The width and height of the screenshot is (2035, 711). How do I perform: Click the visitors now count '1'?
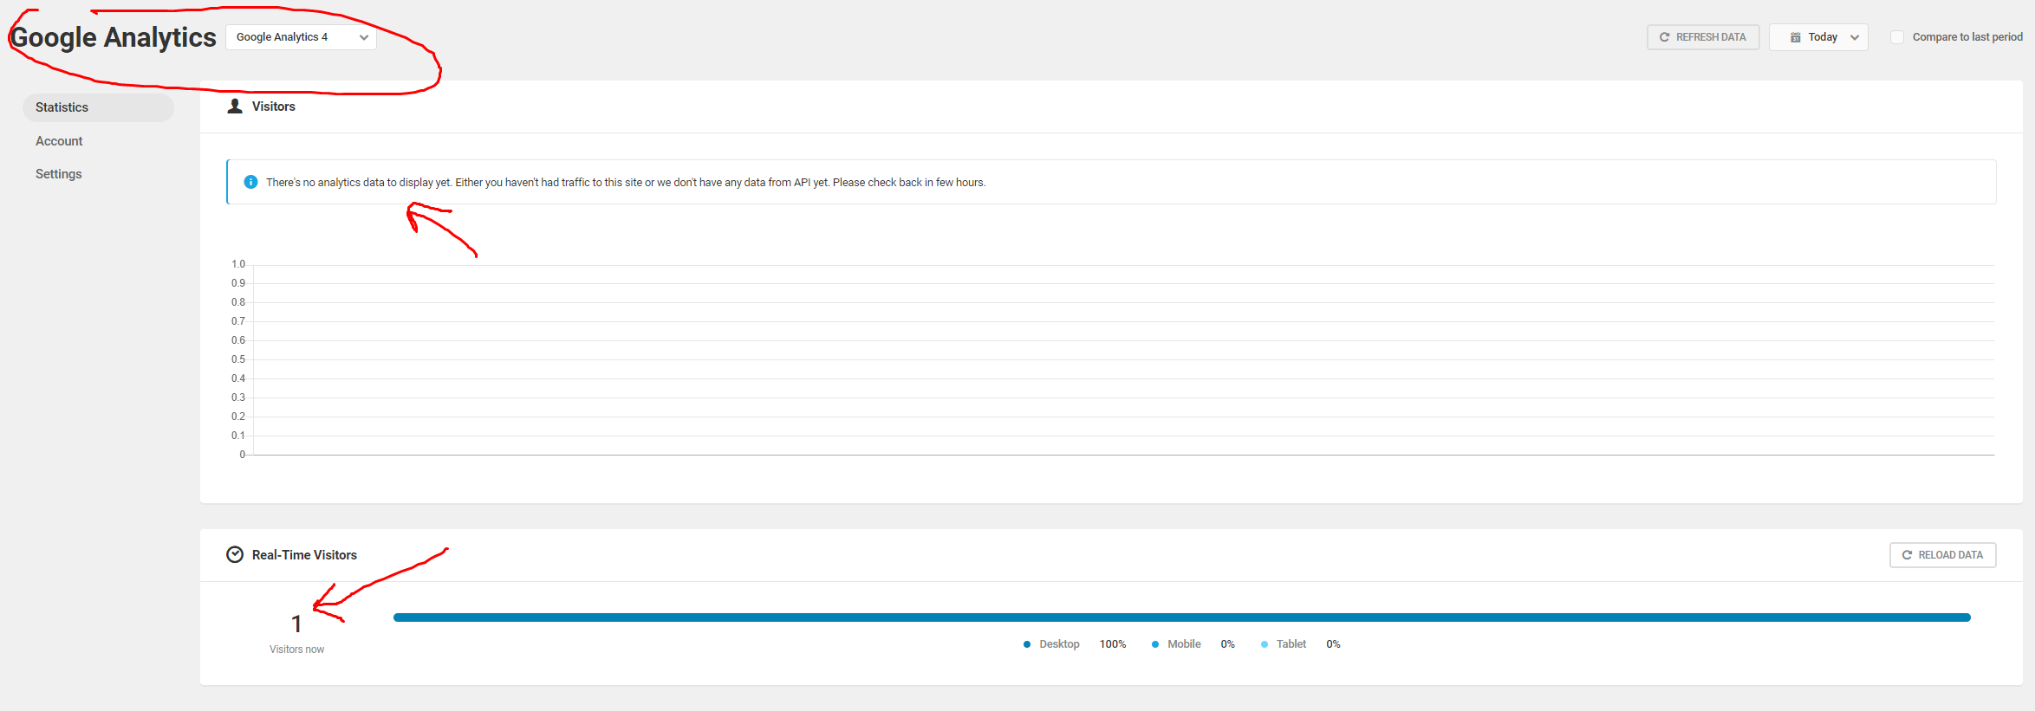point(296,624)
